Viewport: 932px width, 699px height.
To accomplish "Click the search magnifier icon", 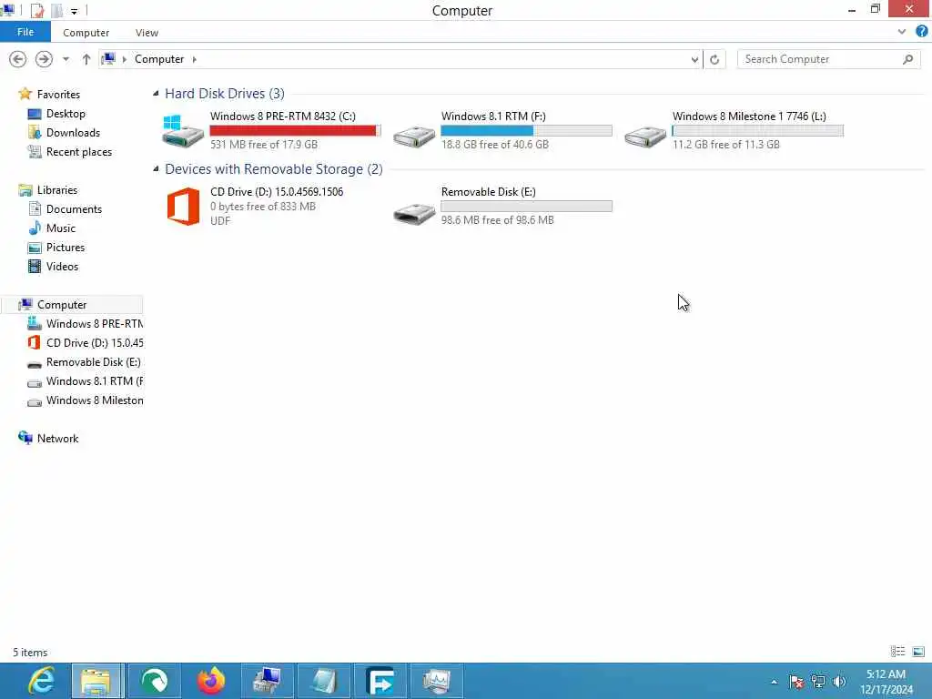I will click(907, 59).
